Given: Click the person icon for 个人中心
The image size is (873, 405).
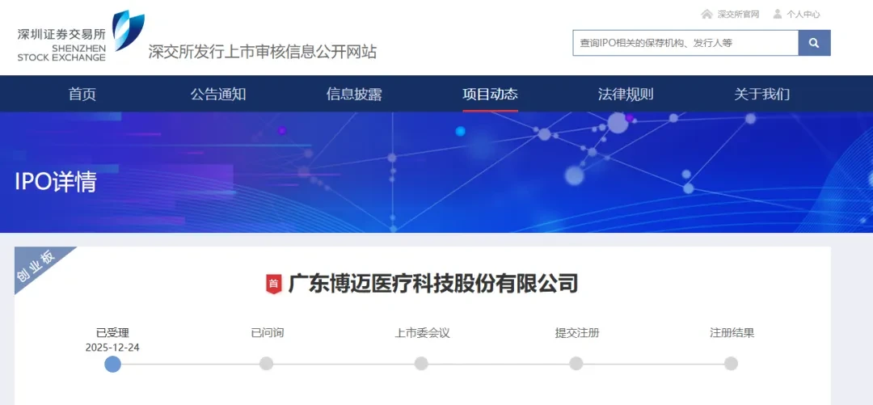Looking at the screenshot, I should tap(778, 14).
